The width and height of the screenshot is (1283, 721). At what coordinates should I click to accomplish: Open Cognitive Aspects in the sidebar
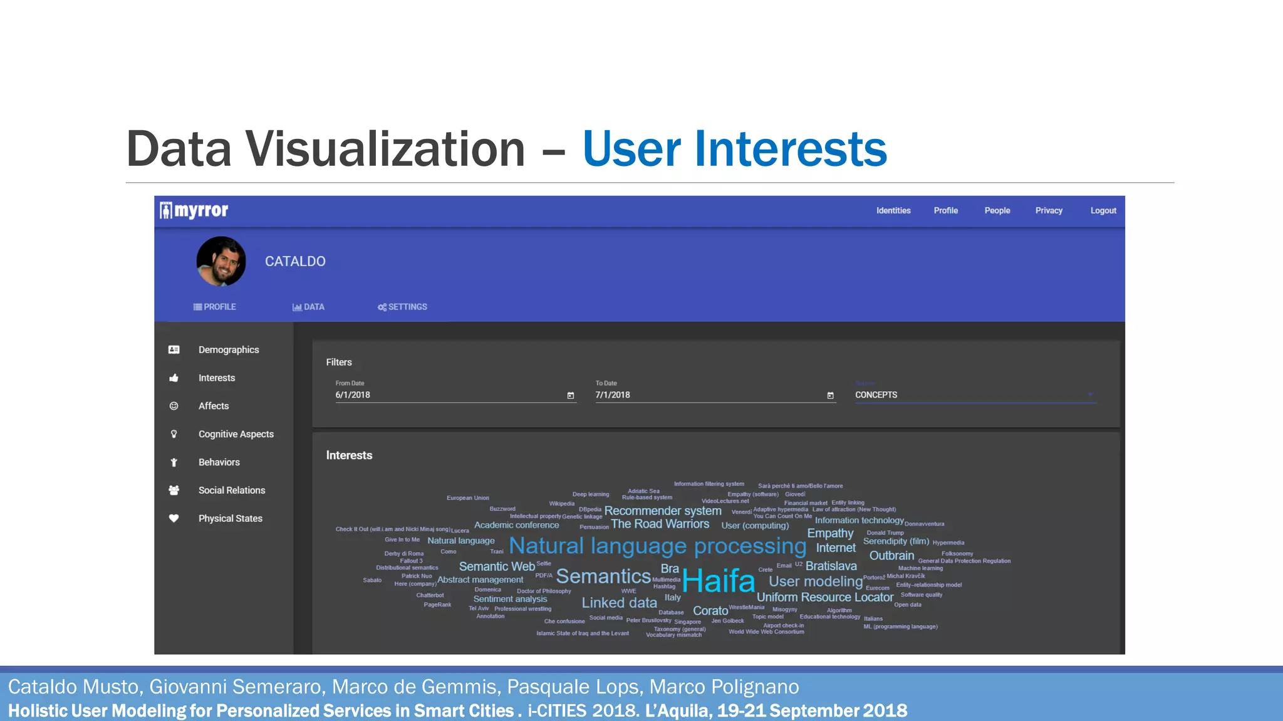click(x=236, y=434)
